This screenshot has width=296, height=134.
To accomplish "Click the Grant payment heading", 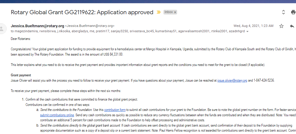I will point(21,75).
